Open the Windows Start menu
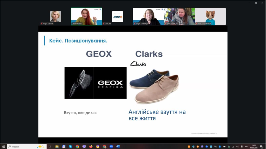The width and height of the screenshot is (266, 149). click(x=3, y=147)
